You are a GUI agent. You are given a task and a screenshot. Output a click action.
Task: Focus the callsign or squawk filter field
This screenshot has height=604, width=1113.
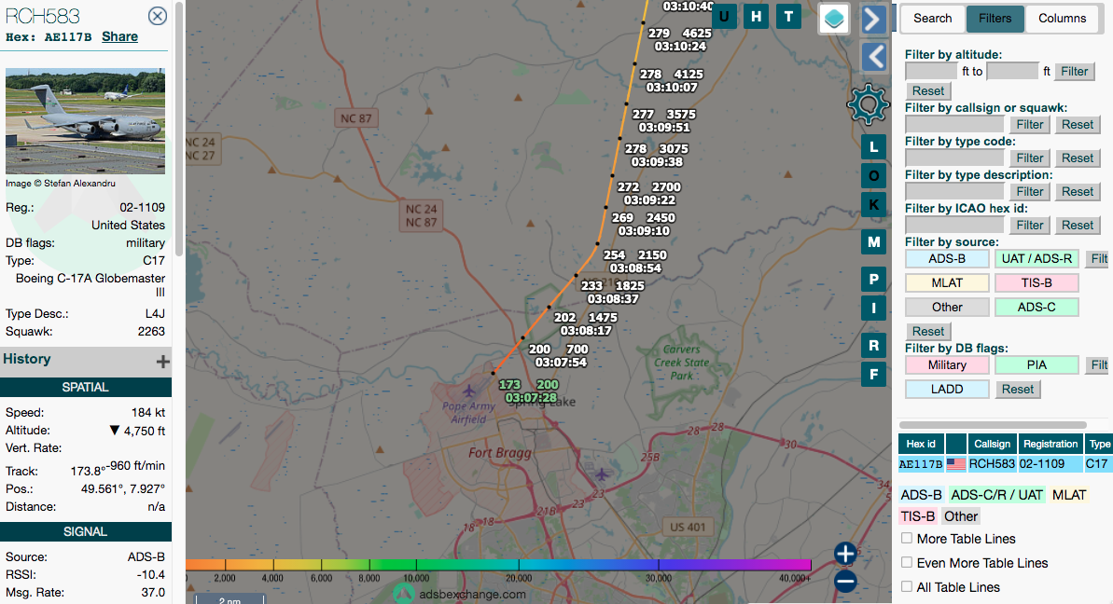pos(954,124)
